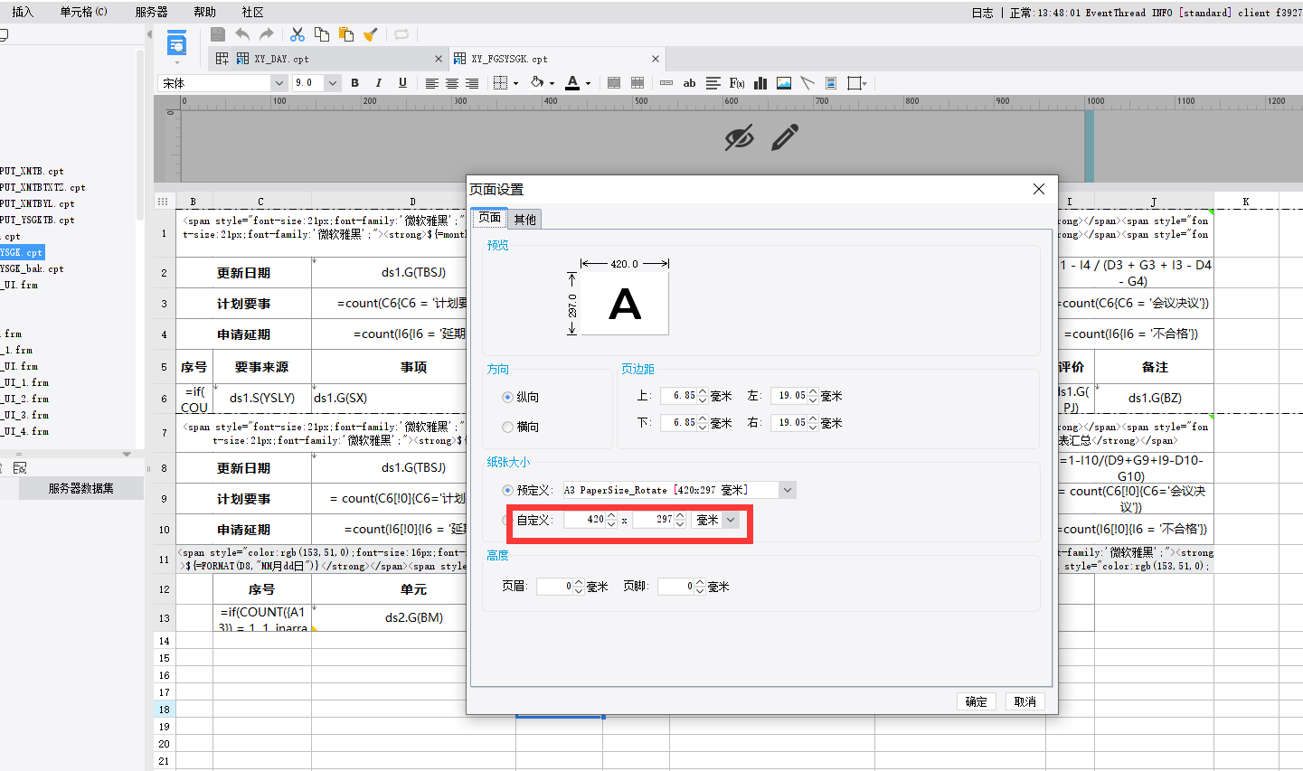Close the XY_FGSYSGK.cpt tab

tap(656, 59)
